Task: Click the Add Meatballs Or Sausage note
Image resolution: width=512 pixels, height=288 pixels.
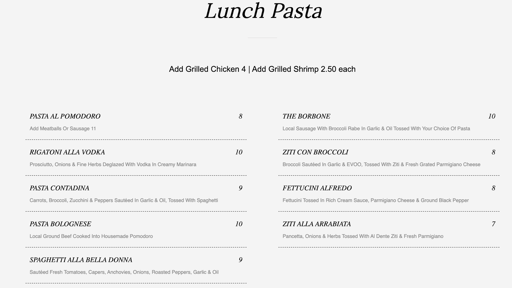Action: tap(63, 129)
